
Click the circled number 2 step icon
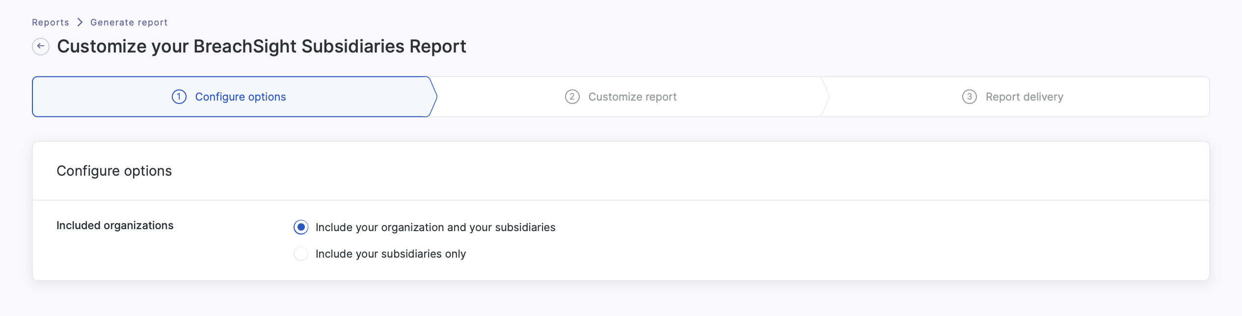click(572, 97)
